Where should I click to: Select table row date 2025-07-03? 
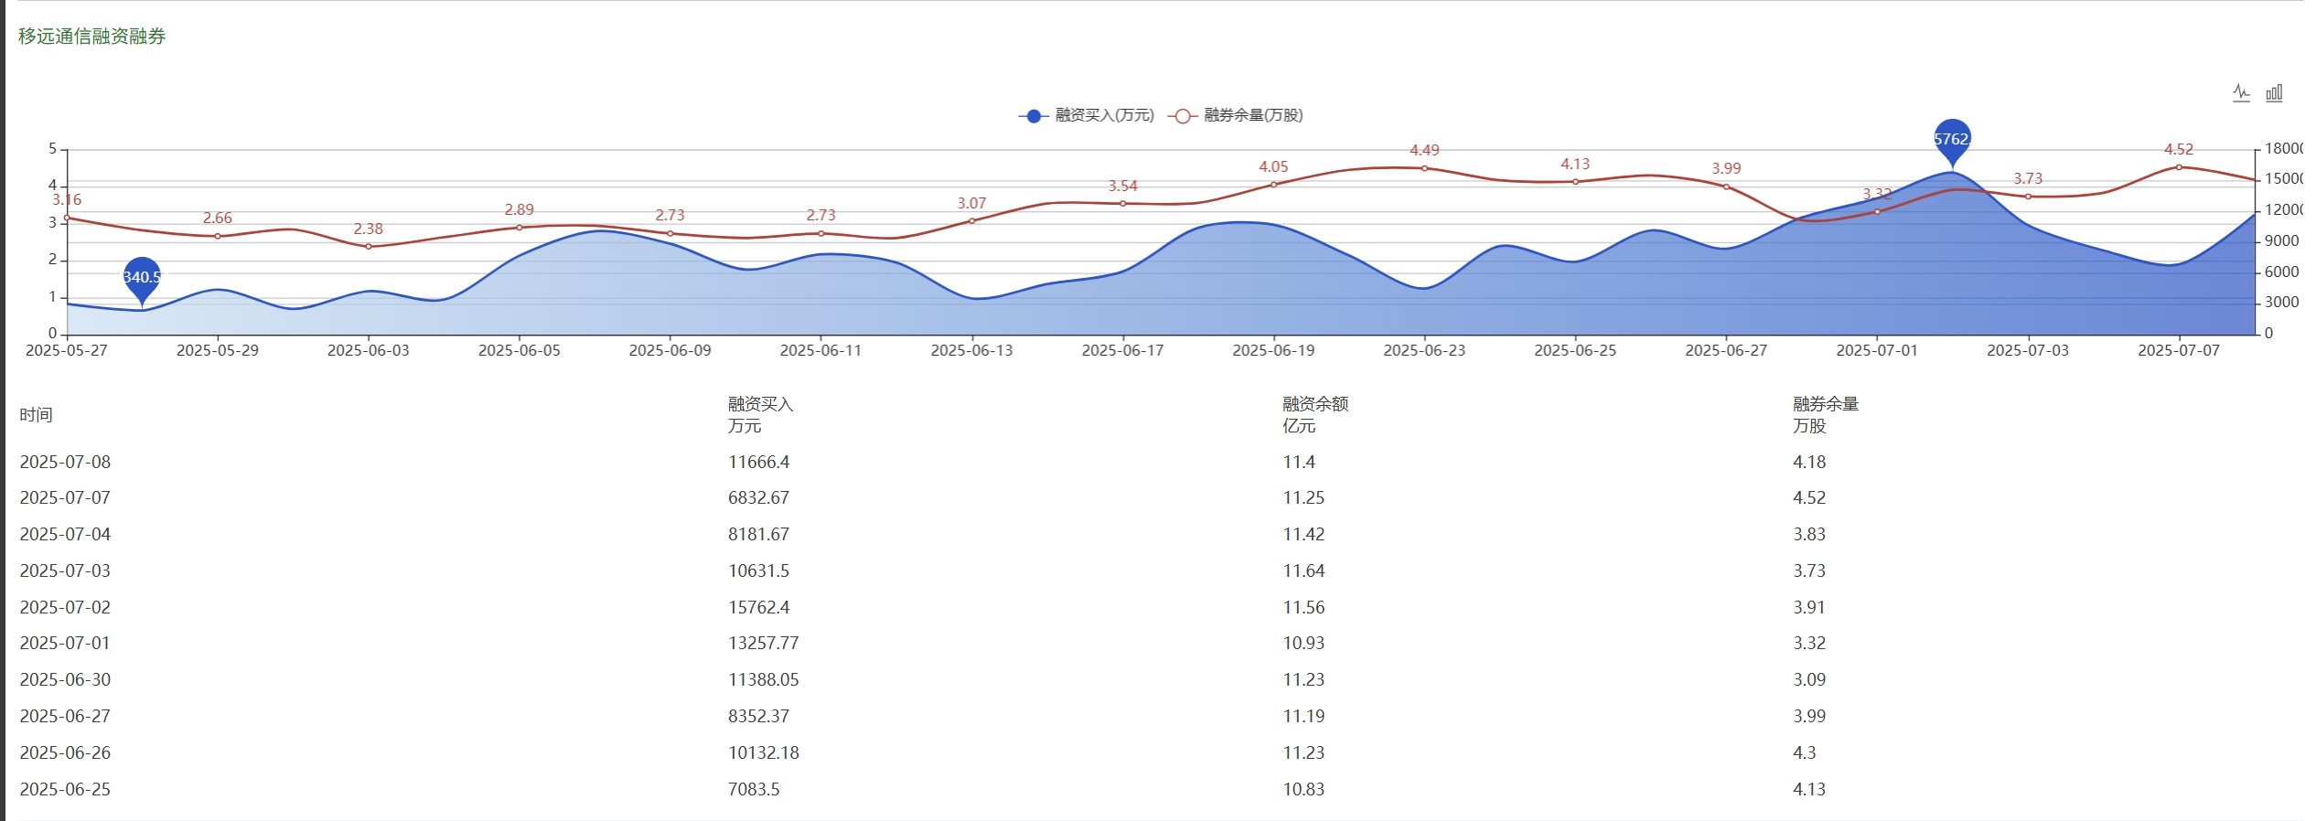65,571
